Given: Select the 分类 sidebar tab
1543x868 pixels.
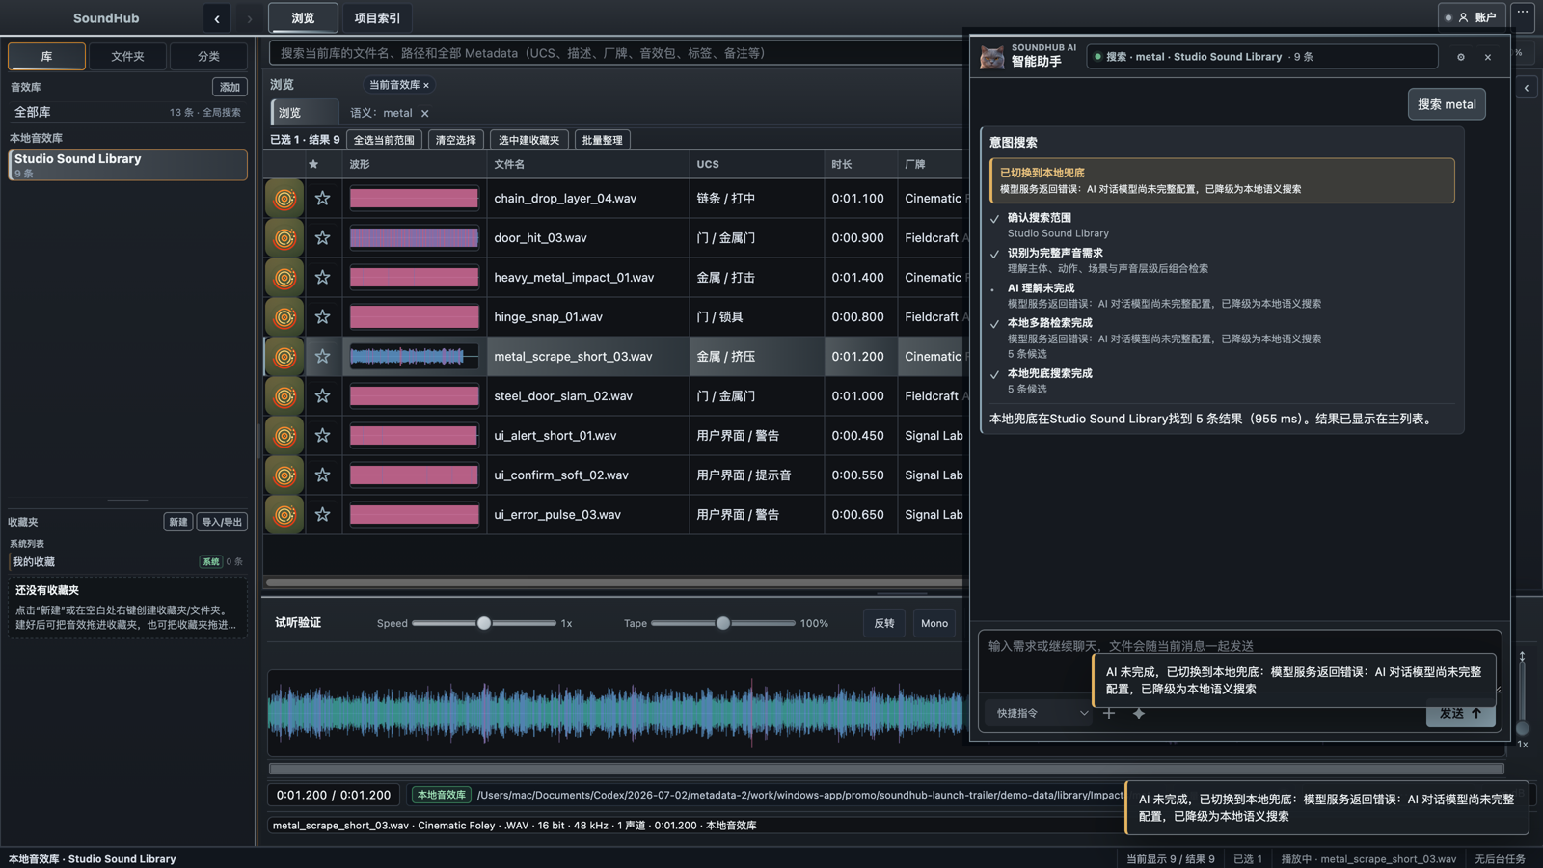Looking at the screenshot, I should tap(208, 57).
